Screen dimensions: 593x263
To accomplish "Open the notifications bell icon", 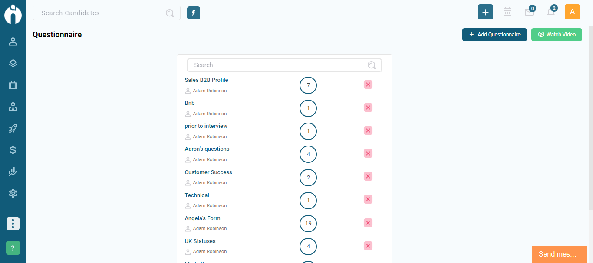I will point(551,12).
